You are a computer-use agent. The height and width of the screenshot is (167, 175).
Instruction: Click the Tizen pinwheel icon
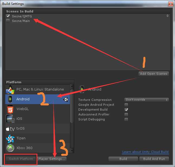coord(10,139)
